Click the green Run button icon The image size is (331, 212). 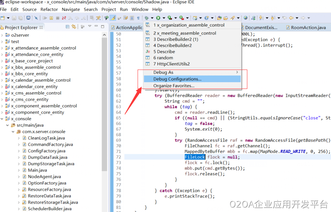click(x=158, y=18)
